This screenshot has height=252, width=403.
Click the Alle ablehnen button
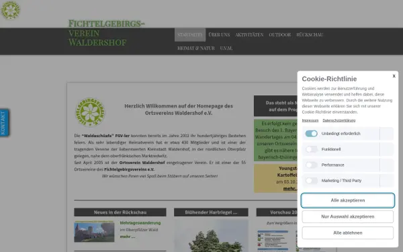pyautogui.click(x=347, y=233)
